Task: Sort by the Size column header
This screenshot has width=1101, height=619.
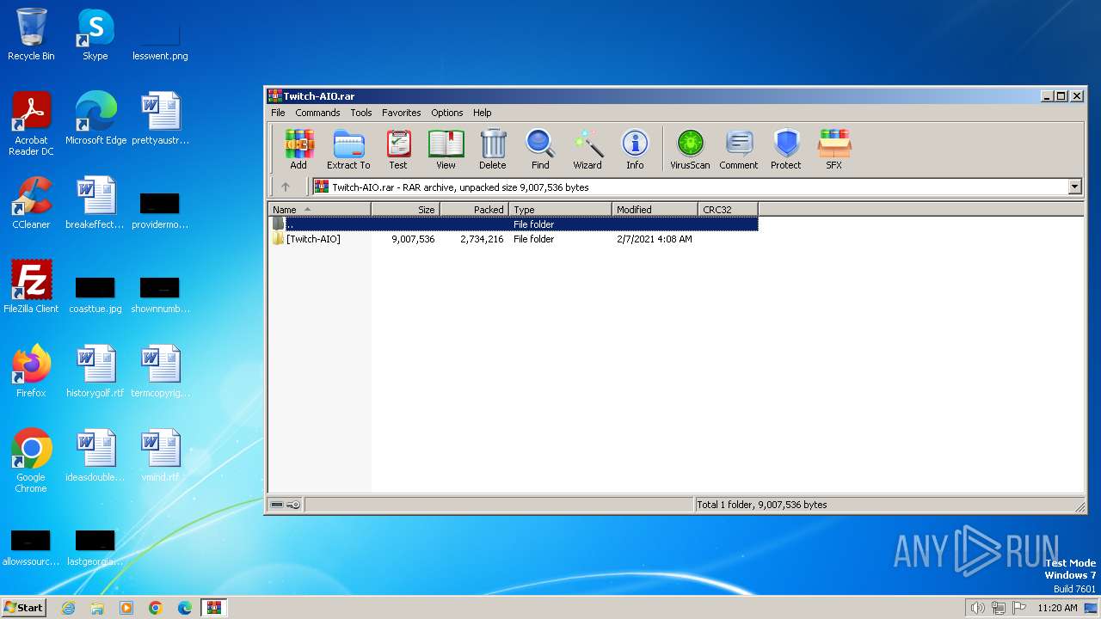Action: 405,210
